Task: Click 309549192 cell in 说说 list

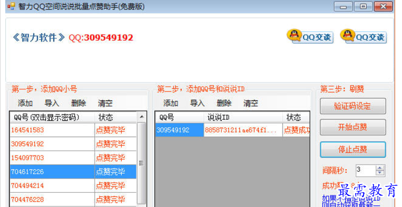Action: (180, 130)
